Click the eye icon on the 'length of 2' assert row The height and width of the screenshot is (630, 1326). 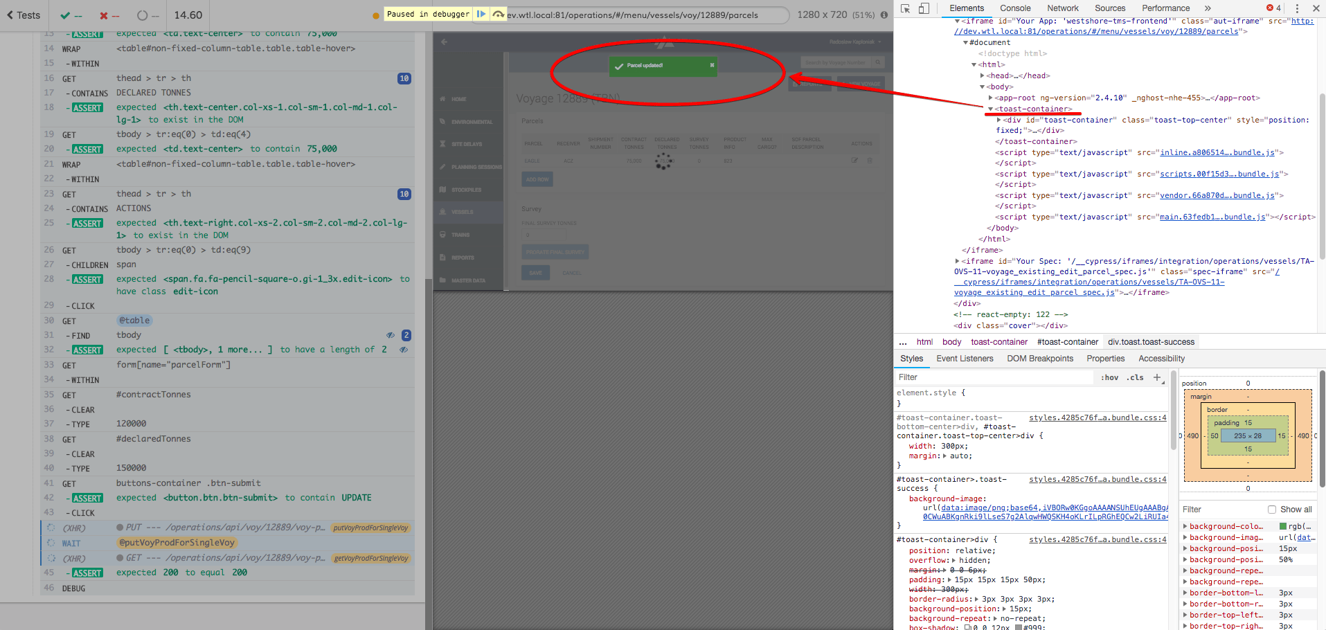[404, 350]
